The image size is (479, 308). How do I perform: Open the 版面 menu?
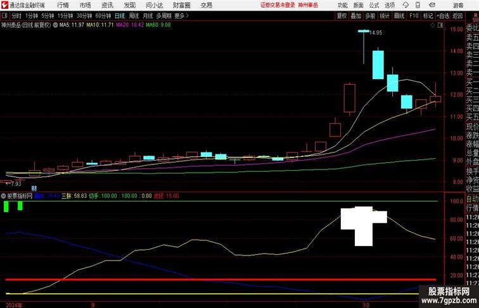pos(359,5)
